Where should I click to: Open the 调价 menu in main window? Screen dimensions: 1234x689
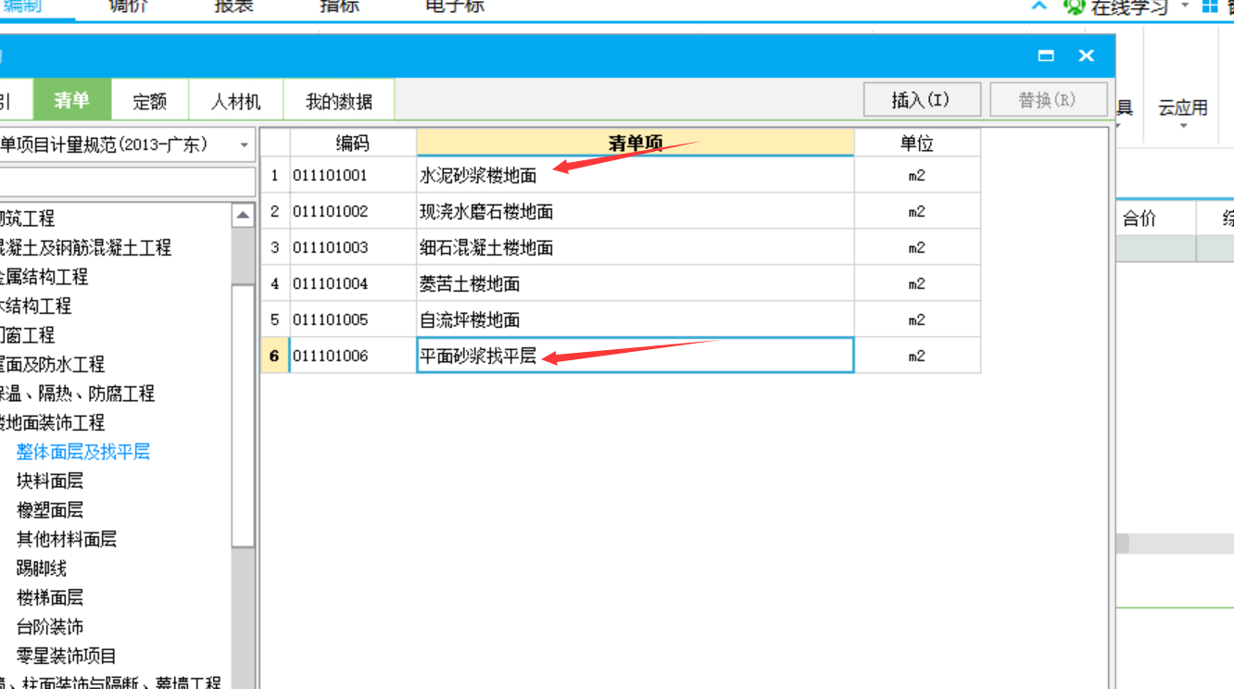pos(128,7)
